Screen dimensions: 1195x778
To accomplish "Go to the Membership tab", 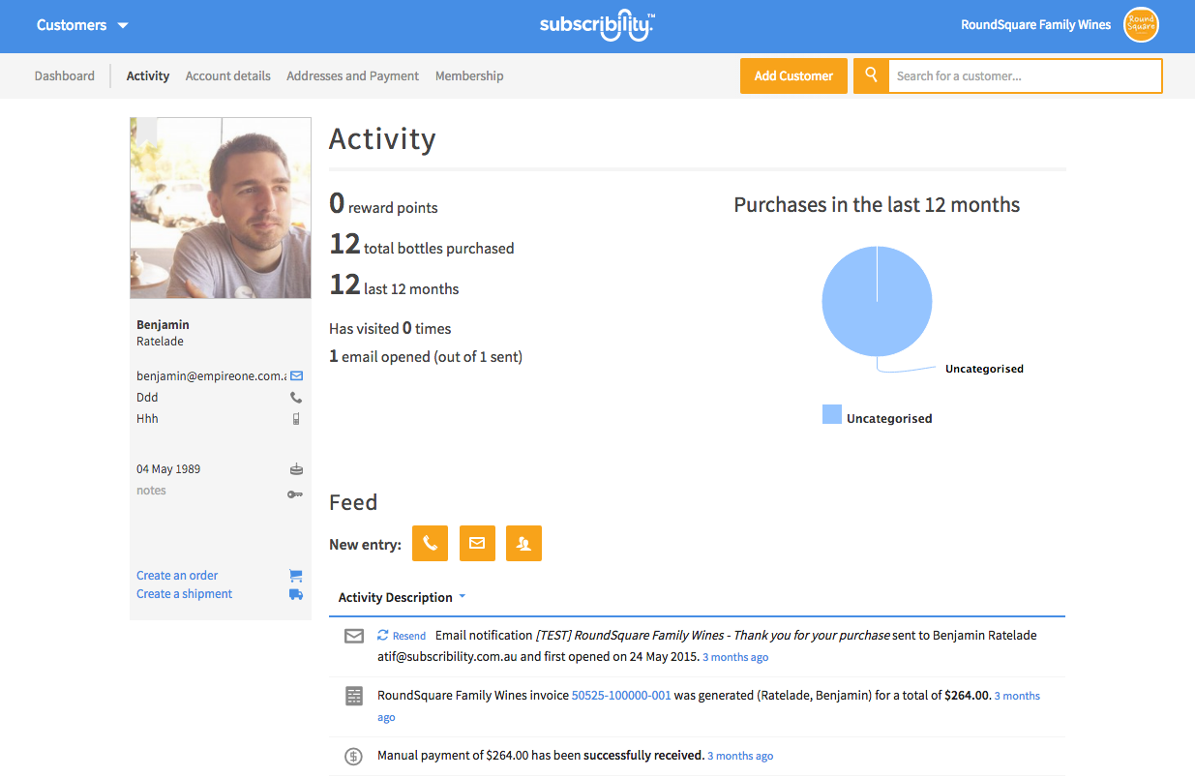I will [x=469, y=75].
